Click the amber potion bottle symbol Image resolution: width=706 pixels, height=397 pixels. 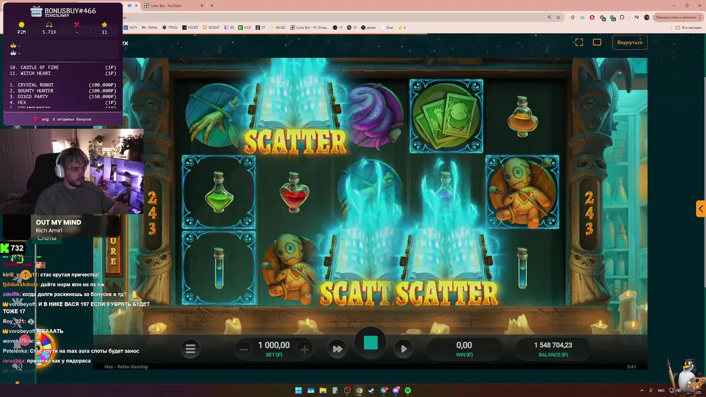[522, 117]
